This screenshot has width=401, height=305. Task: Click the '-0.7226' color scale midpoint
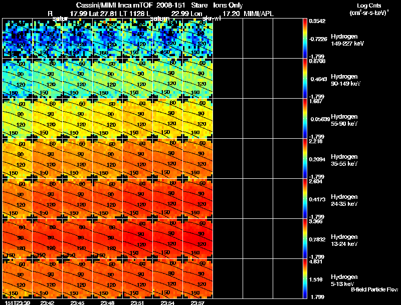click(318, 39)
